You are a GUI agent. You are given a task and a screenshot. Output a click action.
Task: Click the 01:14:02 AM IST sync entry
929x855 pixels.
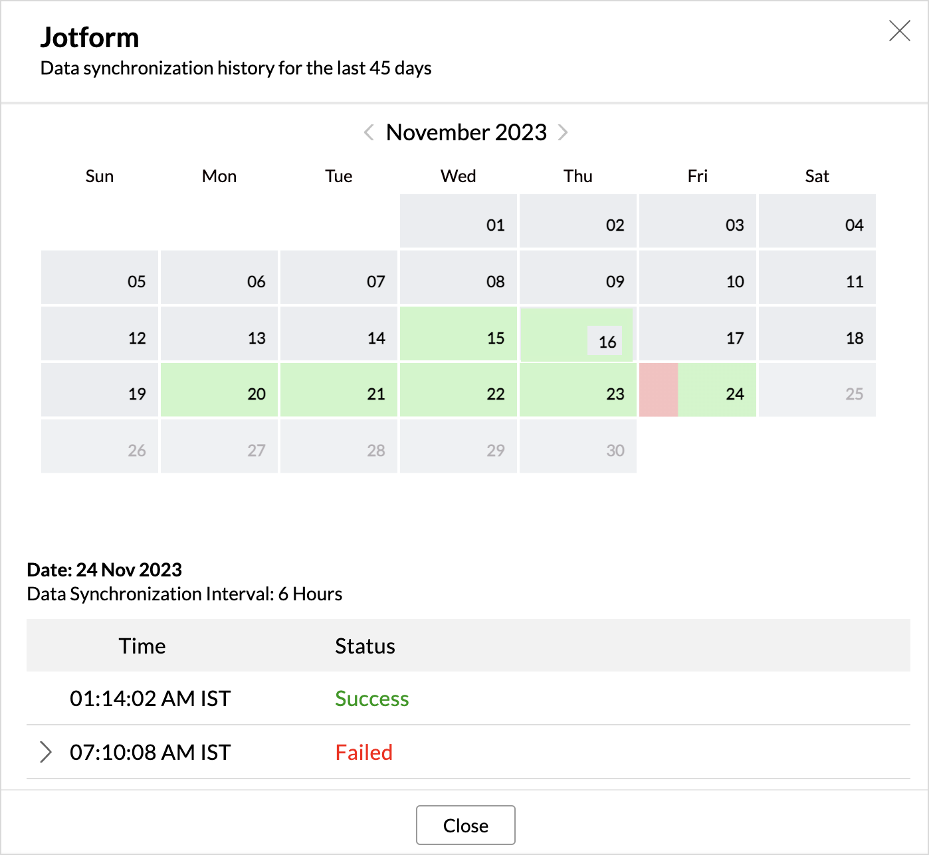pos(150,699)
